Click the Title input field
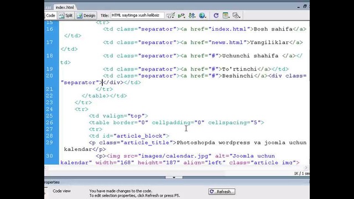This screenshot has height=199, width=354. pyautogui.click(x=137, y=15)
